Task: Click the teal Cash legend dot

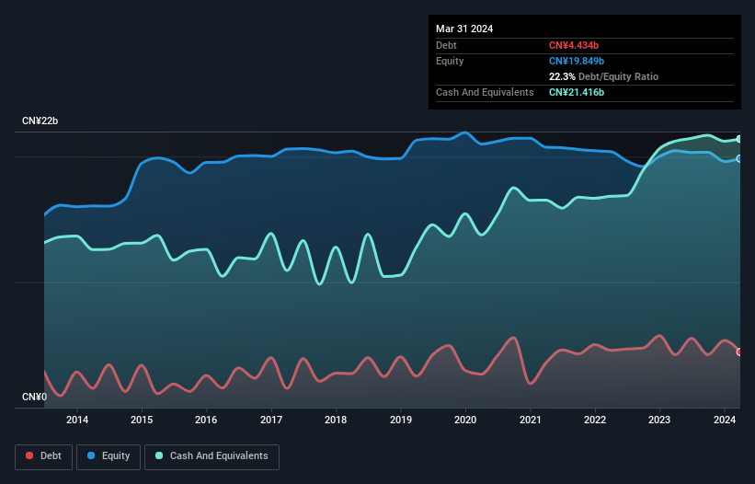Action: (x=159, y=455)
